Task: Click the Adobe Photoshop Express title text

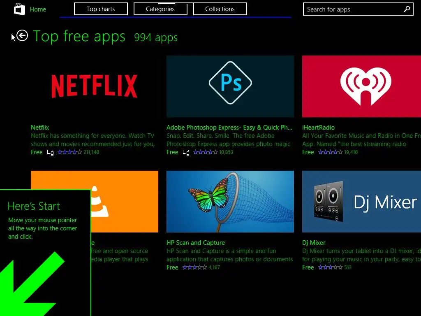Action: point(229,128)
